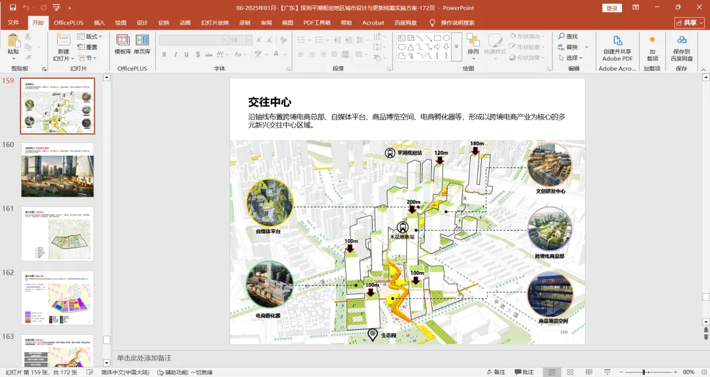The width and height of the screenshot is (710, 377).
Task: Open the font color dropdown arrow
Action: pos(285,55)
